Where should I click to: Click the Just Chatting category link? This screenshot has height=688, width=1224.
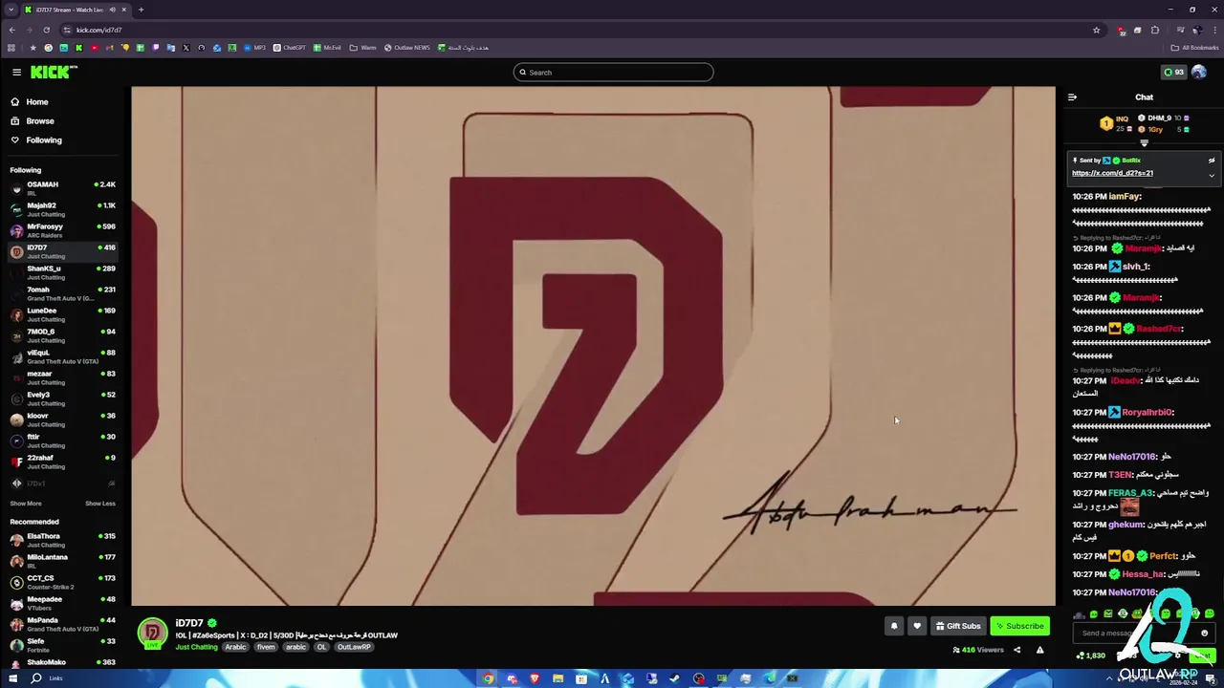(x=196, y=647)
